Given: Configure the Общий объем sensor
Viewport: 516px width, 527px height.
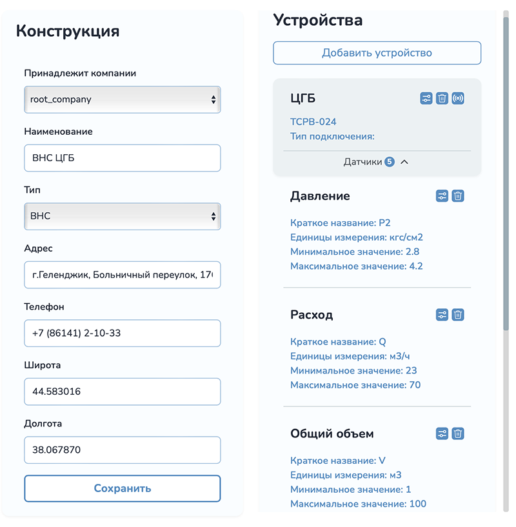Looking at the screenshot, I should pyautogui.click(x=442, y=433).
